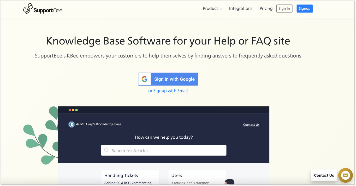356x186 pixels.
Task: Click the 'How can we help you today?' heading
Action: coord(164,137)
